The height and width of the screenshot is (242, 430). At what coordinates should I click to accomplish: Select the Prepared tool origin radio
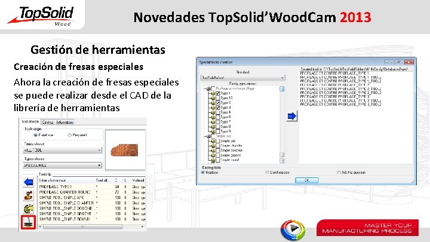tap(69, 135)
